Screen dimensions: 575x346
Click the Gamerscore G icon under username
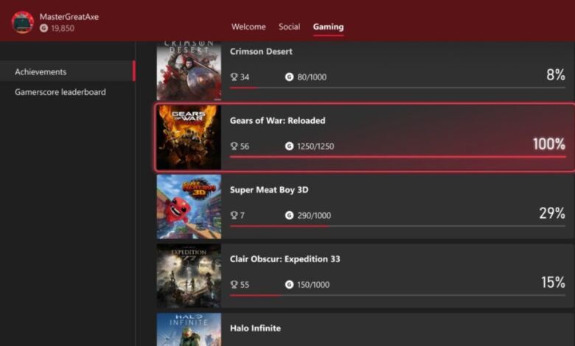click(44, 29)
